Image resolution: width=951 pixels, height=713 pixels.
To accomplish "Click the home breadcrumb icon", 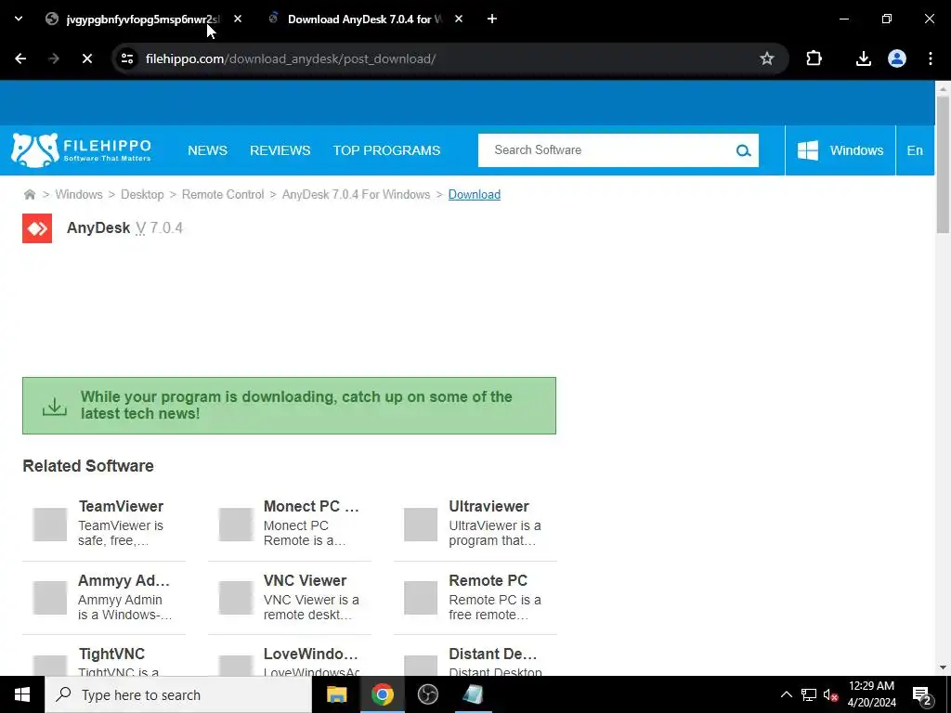I will click(x=29, y=195).
